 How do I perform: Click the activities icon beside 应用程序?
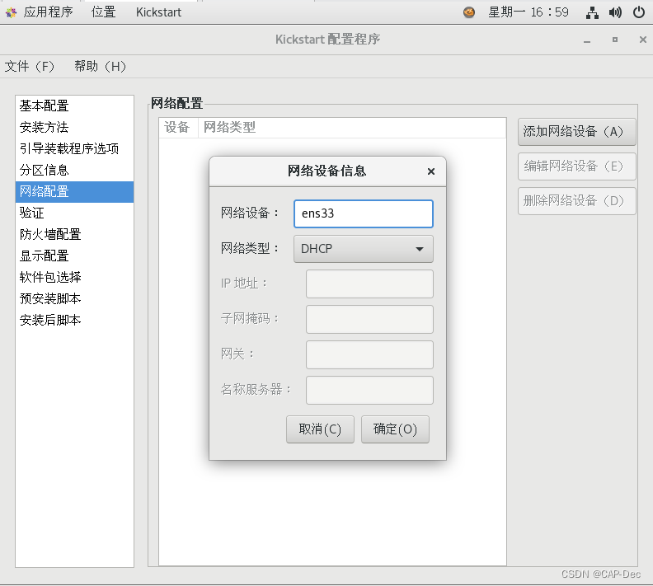(x=12, y=12)
